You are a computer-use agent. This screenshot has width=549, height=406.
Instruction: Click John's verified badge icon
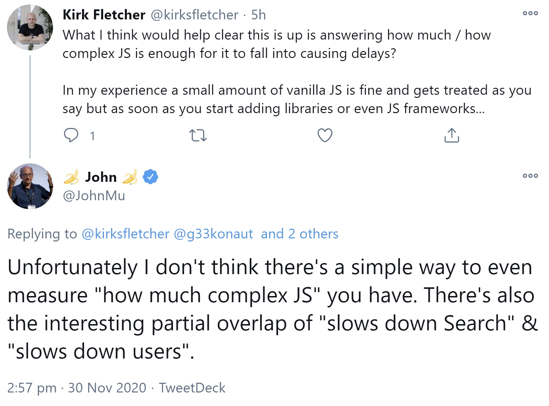tap(151, 177)
